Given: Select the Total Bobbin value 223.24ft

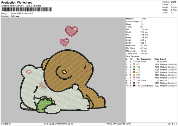Looking at the screenshot, I should point(144,53).
